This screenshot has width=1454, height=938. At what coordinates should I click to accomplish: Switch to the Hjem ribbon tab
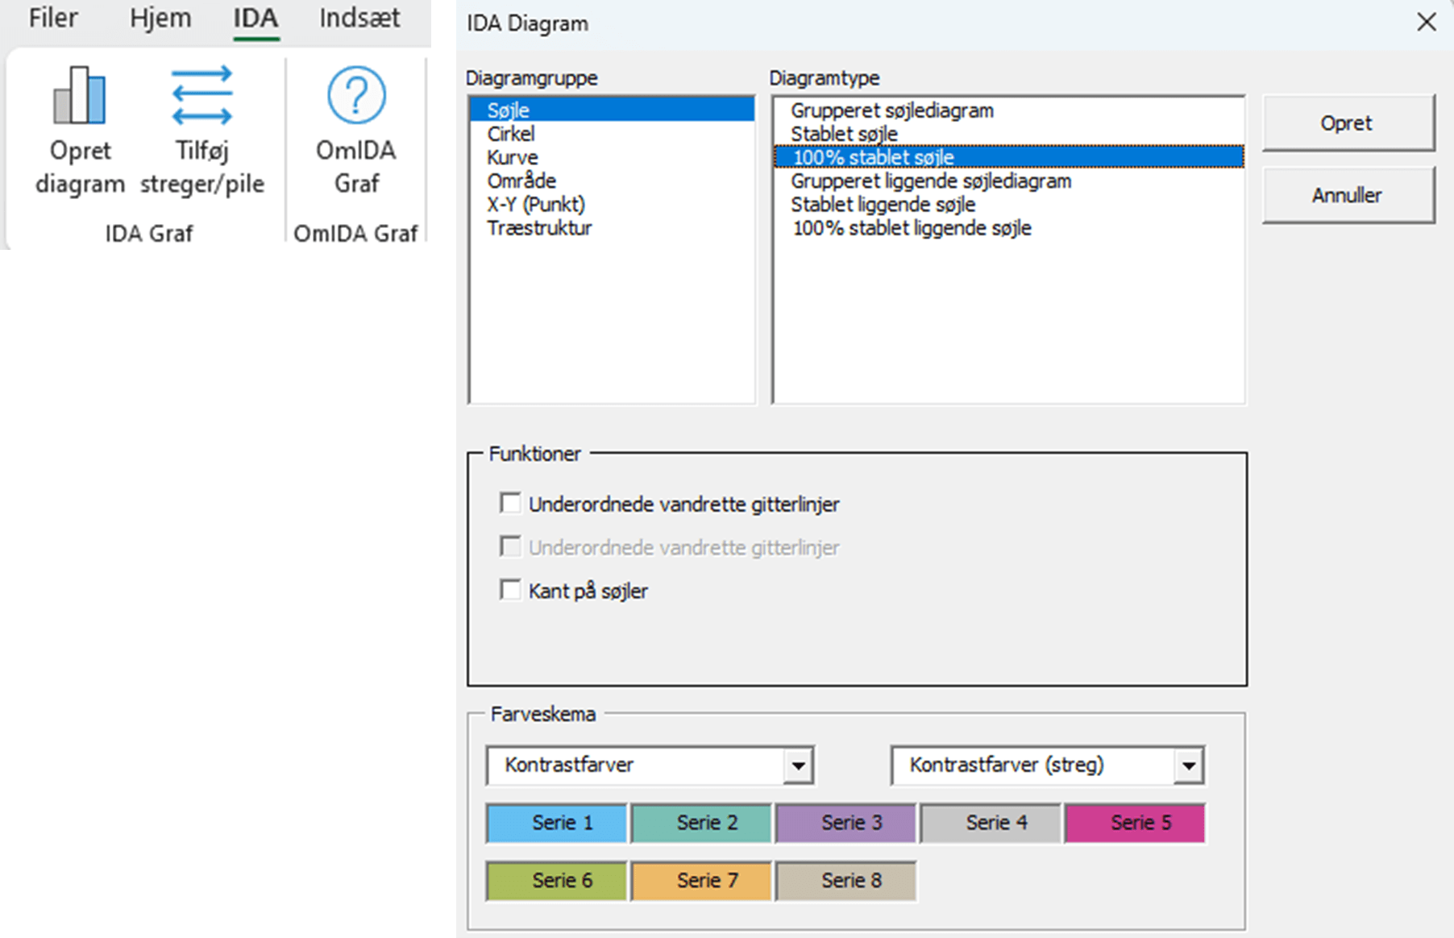pyautogui.click(x=159, y=18)
